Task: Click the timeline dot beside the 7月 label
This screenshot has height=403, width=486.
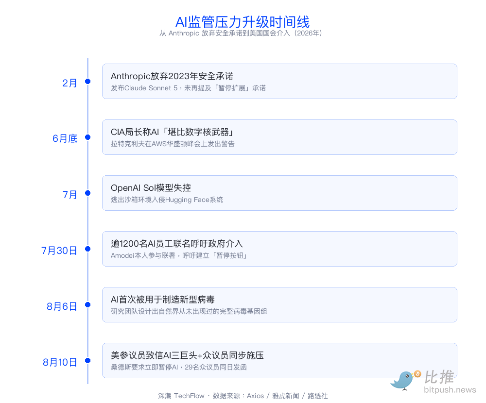Action: (87, 193)
